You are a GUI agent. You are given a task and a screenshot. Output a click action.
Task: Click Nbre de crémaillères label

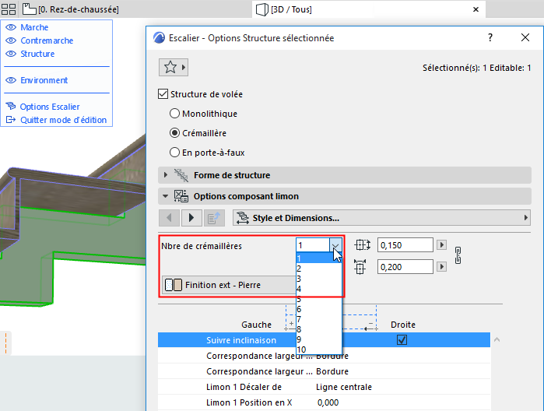[x=202, y=246]
